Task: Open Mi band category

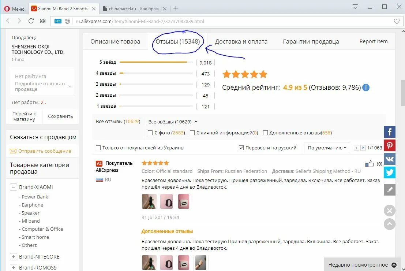Action: point(30,221)
